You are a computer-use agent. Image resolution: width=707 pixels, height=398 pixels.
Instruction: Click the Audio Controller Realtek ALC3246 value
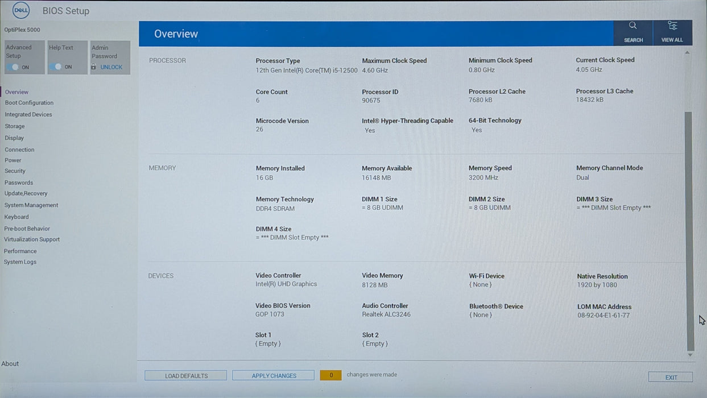click(386, 314)
